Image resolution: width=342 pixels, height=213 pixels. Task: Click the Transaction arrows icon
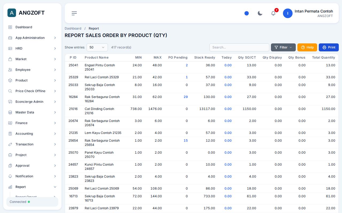click(x=10, y=144)
